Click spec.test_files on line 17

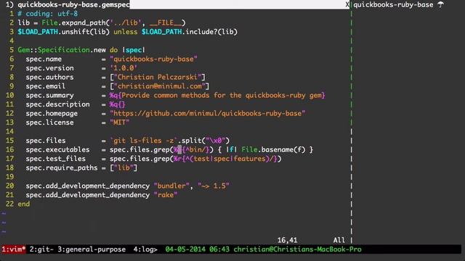coord(55,159)
